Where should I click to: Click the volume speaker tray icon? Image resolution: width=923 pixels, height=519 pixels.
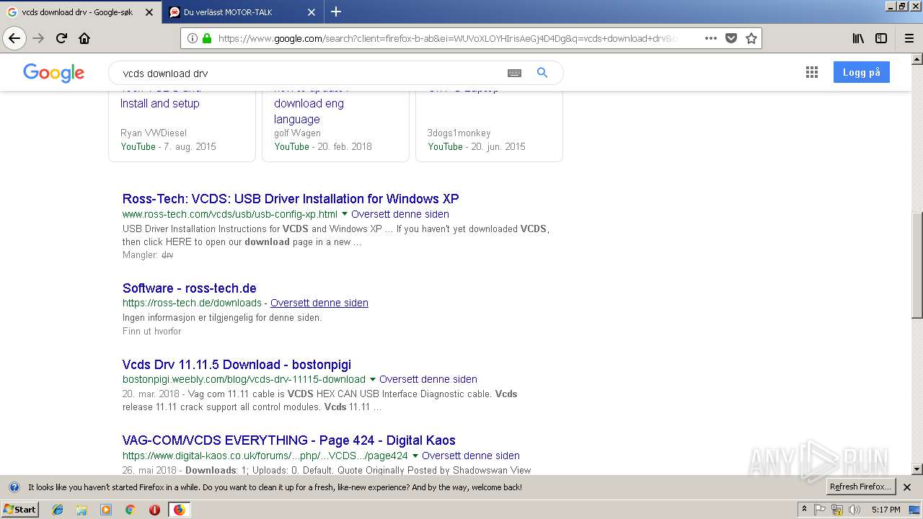click(x=854, y=510)
